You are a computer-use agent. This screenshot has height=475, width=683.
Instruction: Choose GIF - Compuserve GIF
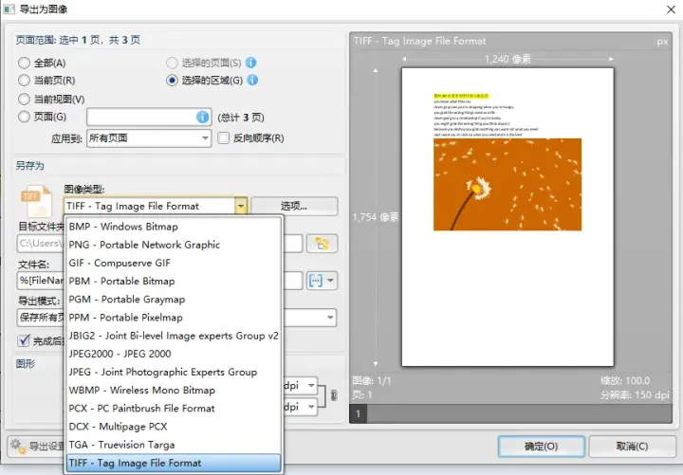click(x=173, y=264)
